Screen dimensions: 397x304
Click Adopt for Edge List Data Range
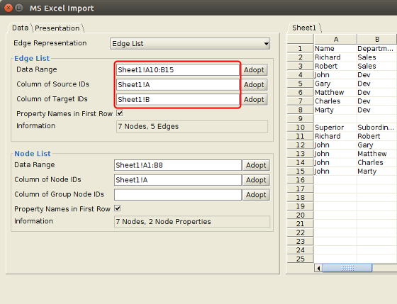(254, 70)
